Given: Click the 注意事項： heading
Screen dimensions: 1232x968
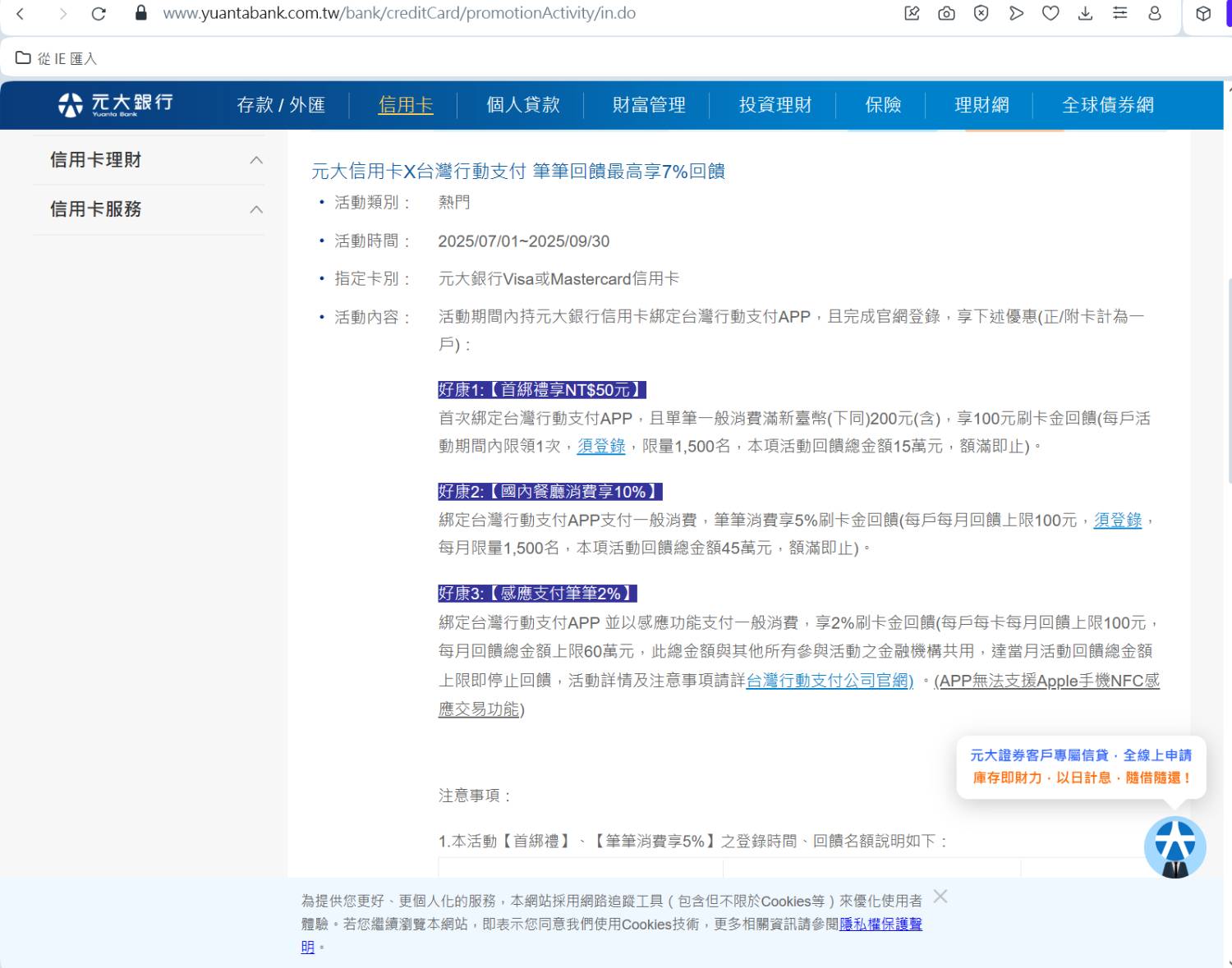Looking at the screenshot, I should coord(476,796).
